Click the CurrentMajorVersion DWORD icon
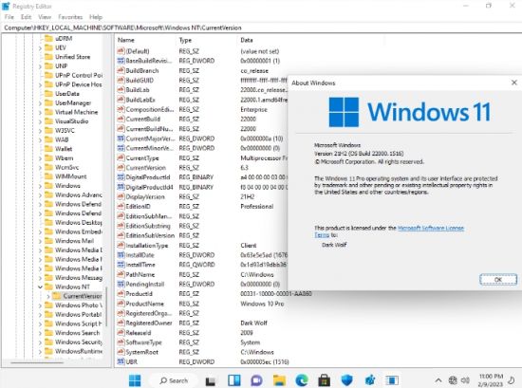The image size is (522, 388). [x=121, y=139]
